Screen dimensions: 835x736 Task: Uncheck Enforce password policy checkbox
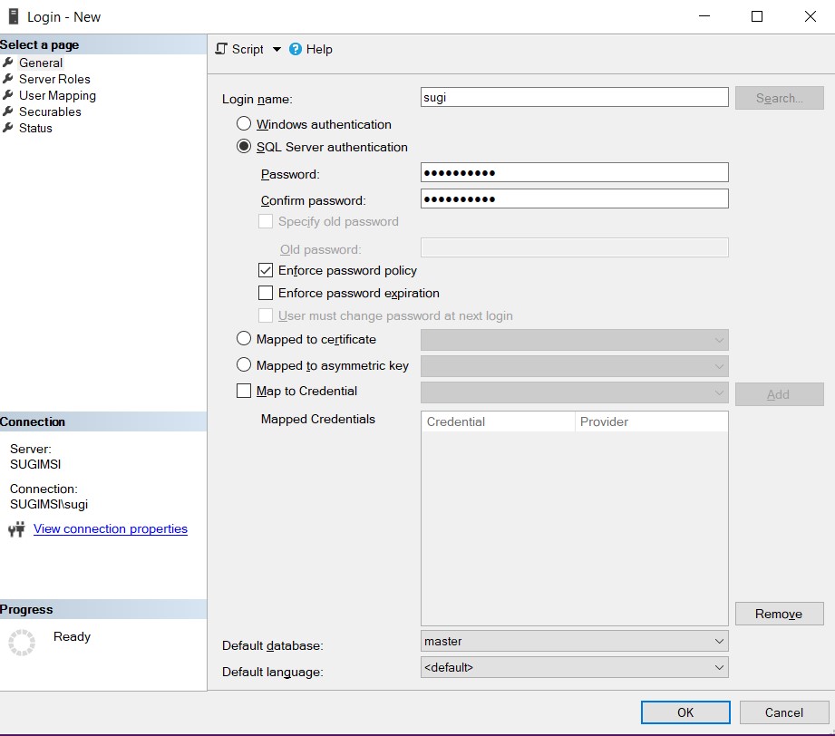(266, 270)
